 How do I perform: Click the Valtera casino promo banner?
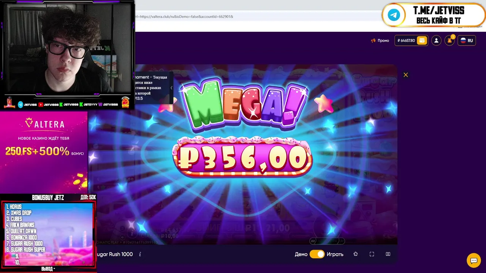(x=44, y=152)
